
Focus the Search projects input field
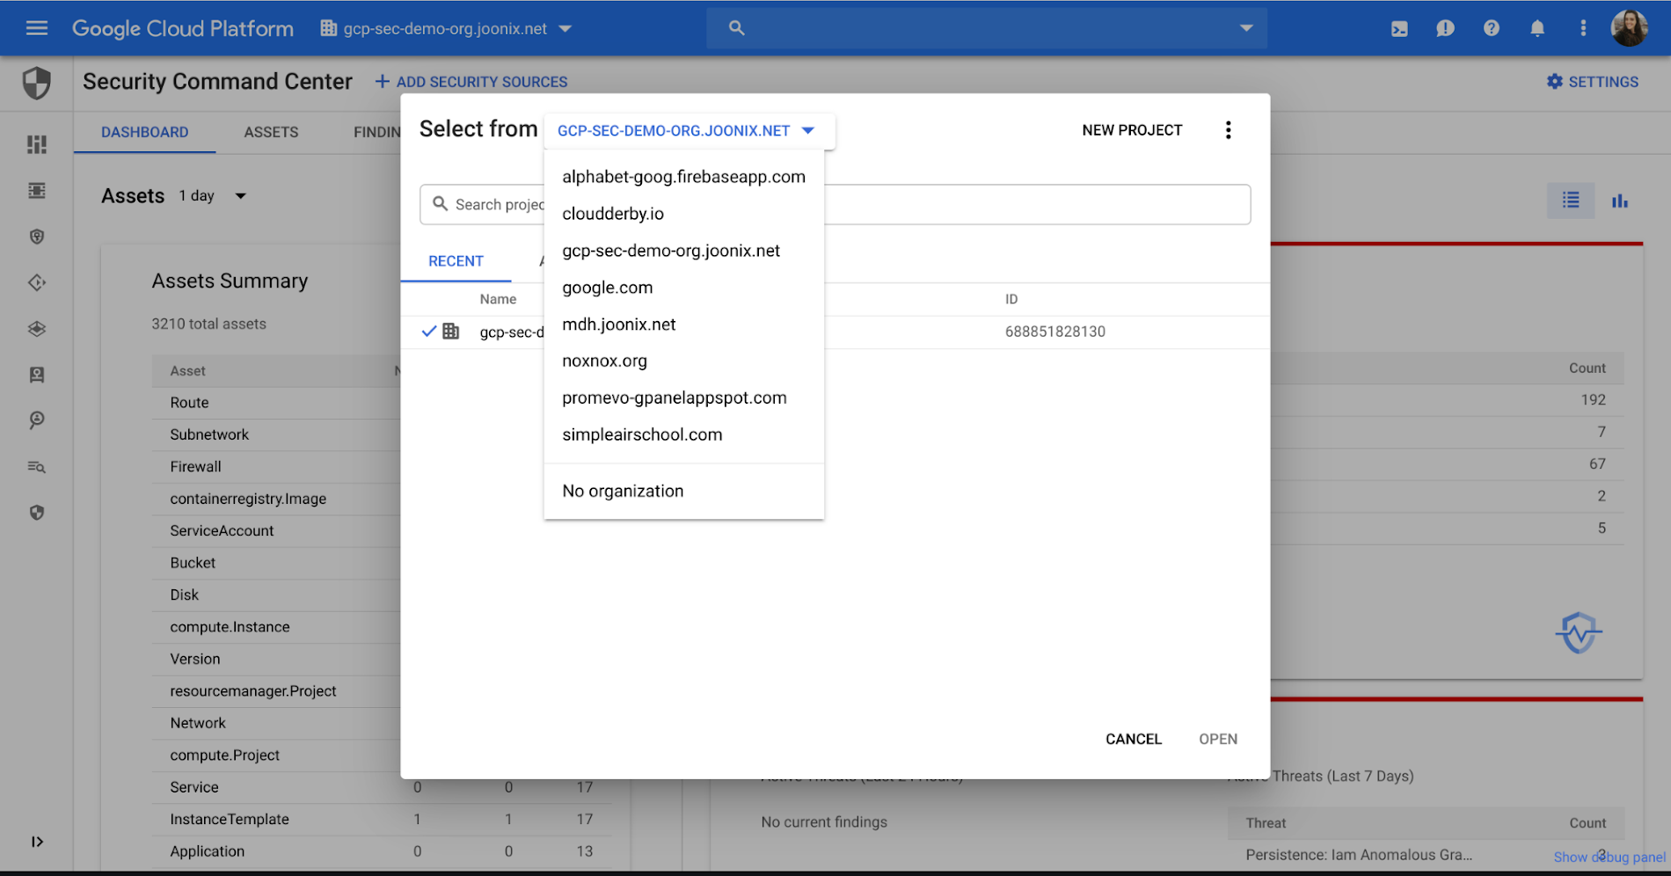[835, 204]
